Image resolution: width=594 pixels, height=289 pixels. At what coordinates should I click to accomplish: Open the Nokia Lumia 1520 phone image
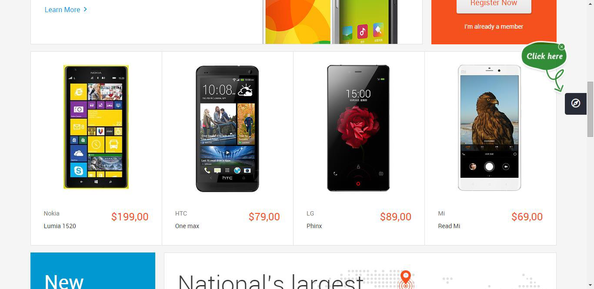tap(96, 127)
